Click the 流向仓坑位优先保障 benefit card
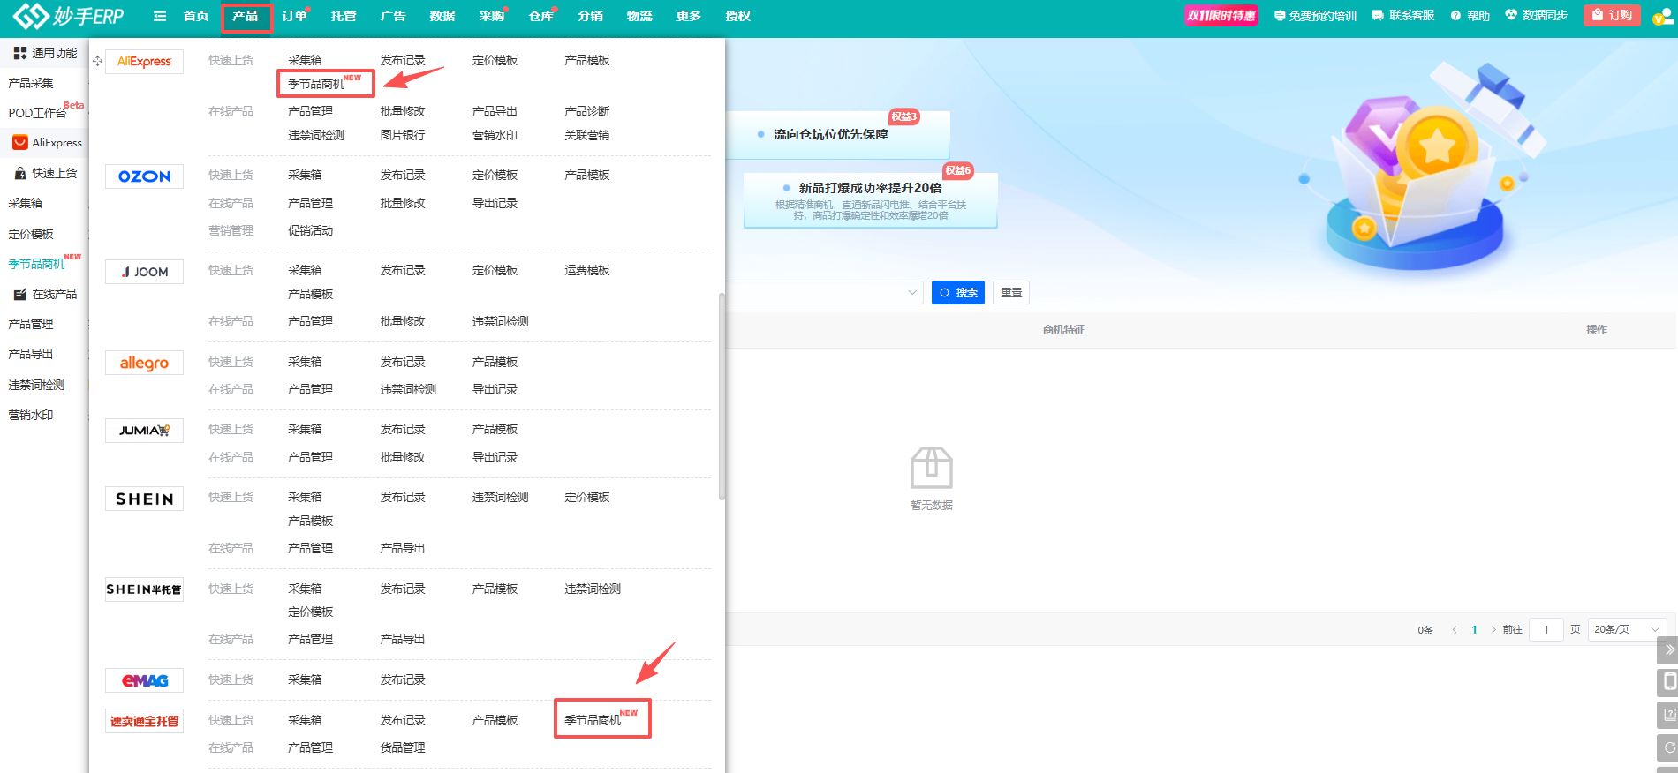Viewport: 1678px width, 773px height. pos(838,135)
